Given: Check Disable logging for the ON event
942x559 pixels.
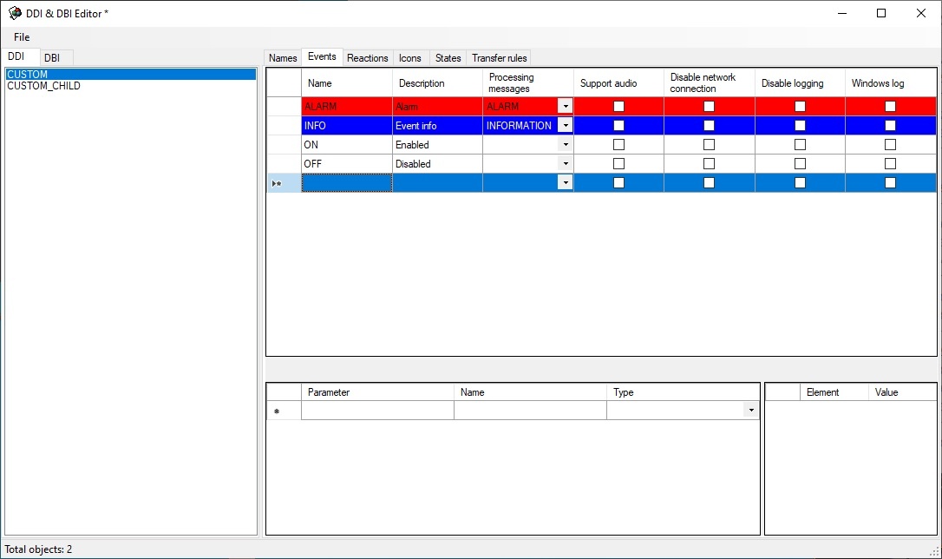Looking at the screenshot, I should coord(800,145).
